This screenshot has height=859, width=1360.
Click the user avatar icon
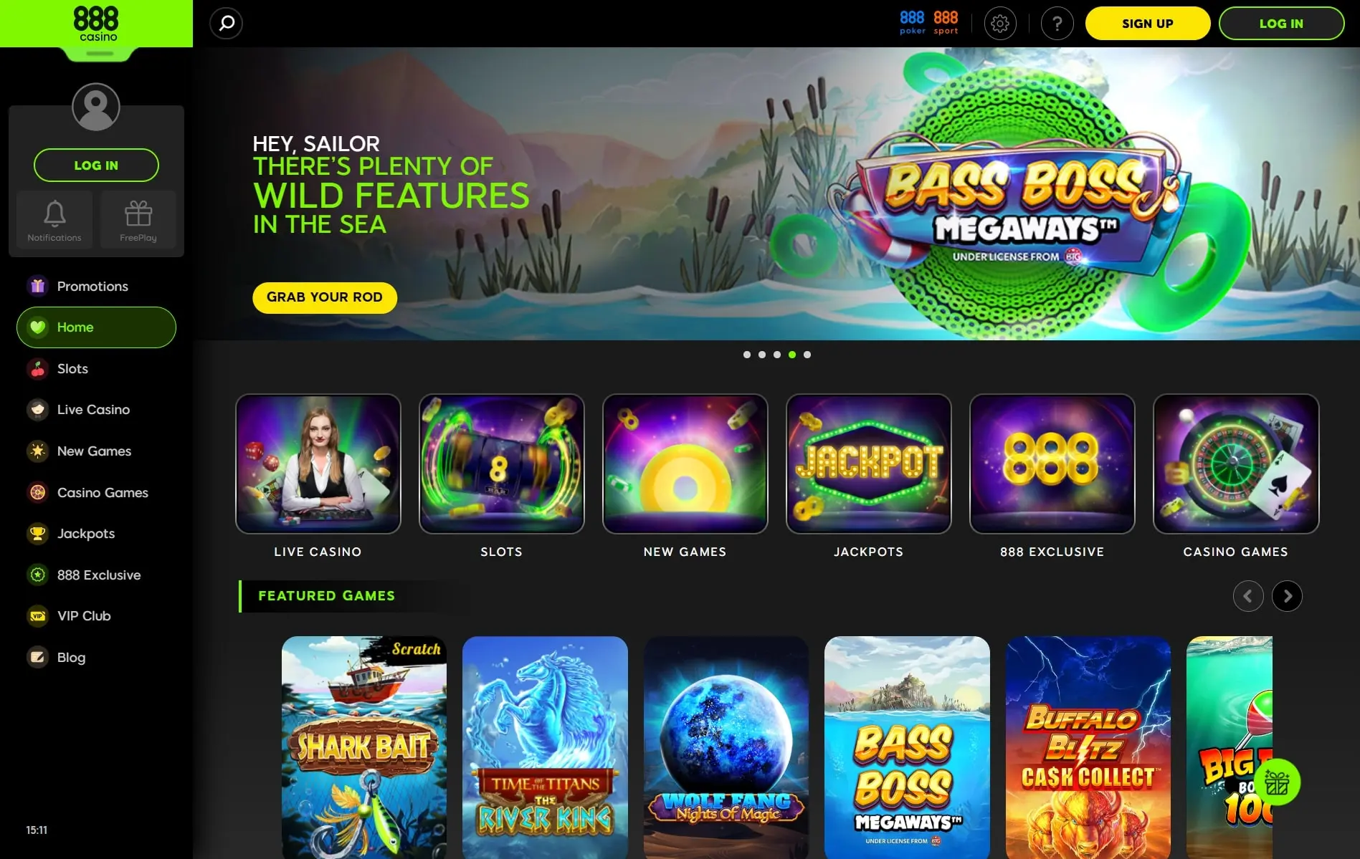(x=96, y=107)
